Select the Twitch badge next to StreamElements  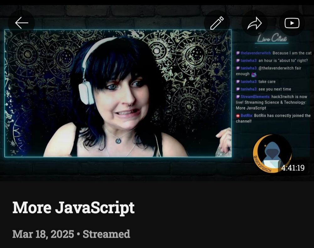238,96
